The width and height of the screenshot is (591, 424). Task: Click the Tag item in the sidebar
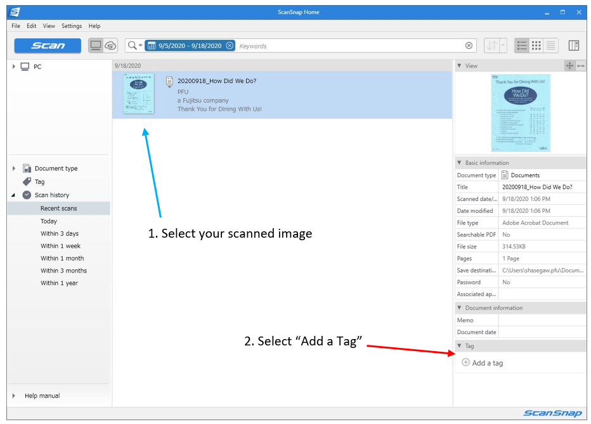pyautogui.click(x=39, y=182)
